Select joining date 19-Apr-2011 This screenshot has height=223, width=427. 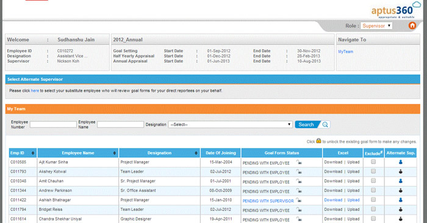pyautogui.click(x=221, y=219)
